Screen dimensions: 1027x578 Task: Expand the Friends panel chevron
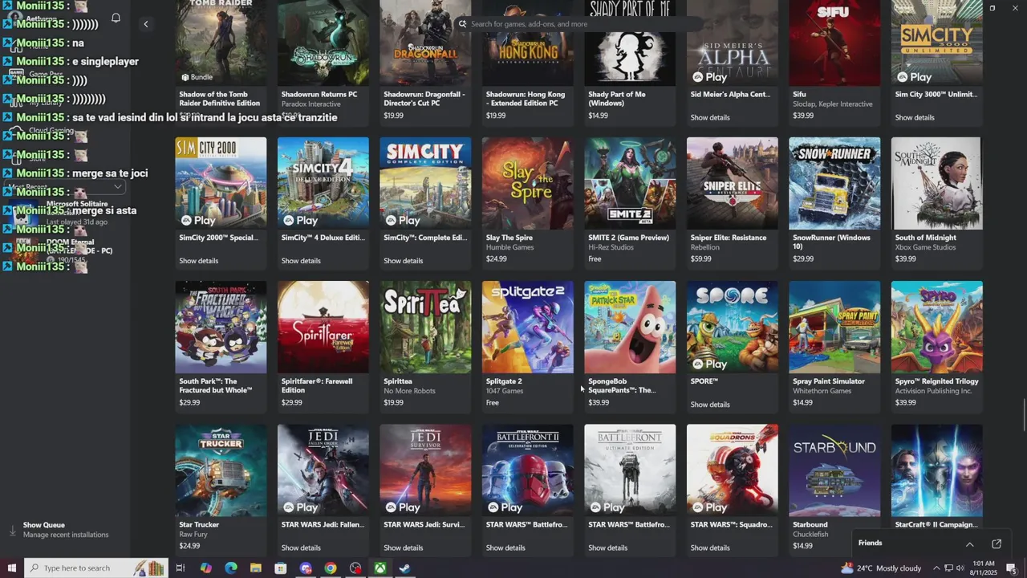[x=969, y=544]
